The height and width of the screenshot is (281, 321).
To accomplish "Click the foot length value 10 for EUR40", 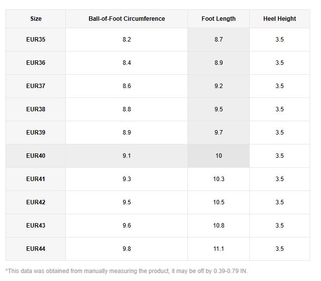I will tap(219, 156).
